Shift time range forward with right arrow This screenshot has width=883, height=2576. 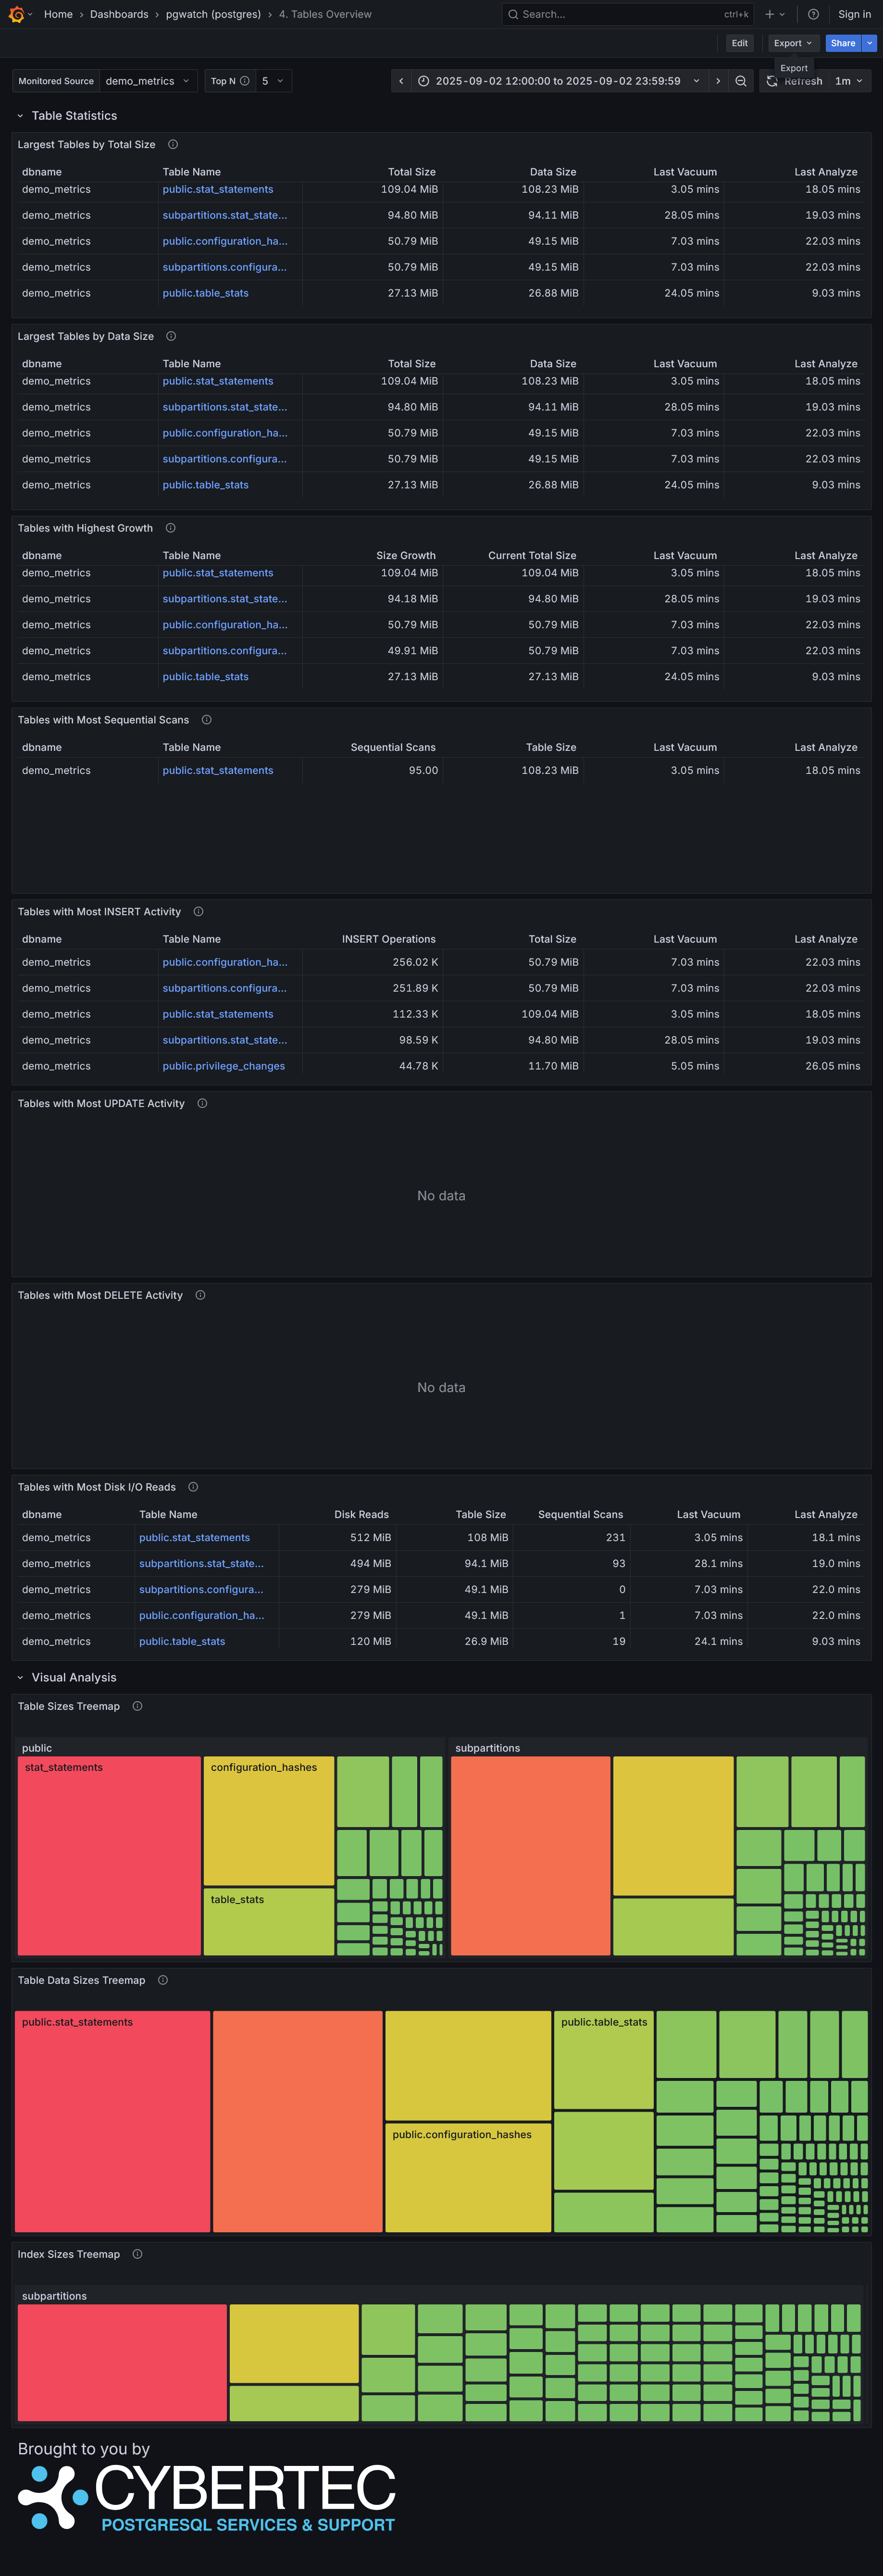pos(718,81)
